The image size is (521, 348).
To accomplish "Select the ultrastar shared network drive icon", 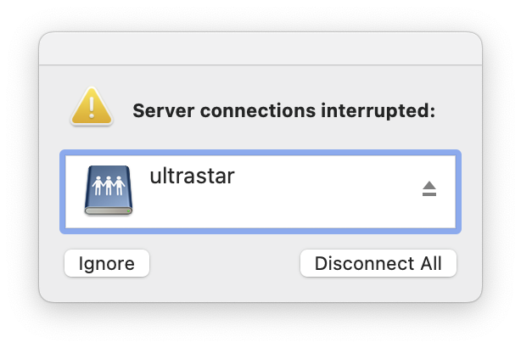I will pyautogui.click(x=109, y=190).
